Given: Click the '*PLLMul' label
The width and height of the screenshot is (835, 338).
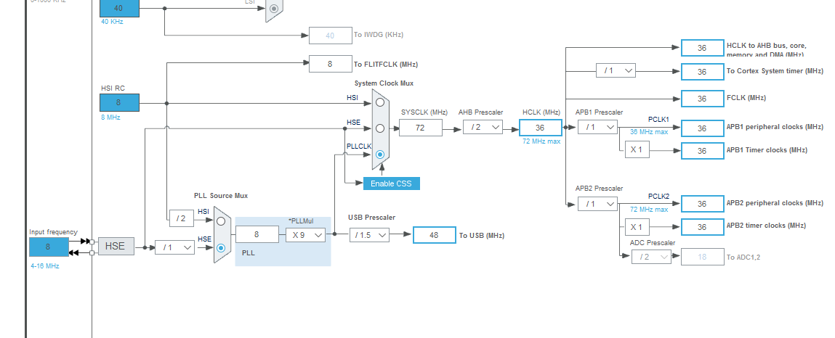Looking at the screenshot, I should click(x=301, y=221).
